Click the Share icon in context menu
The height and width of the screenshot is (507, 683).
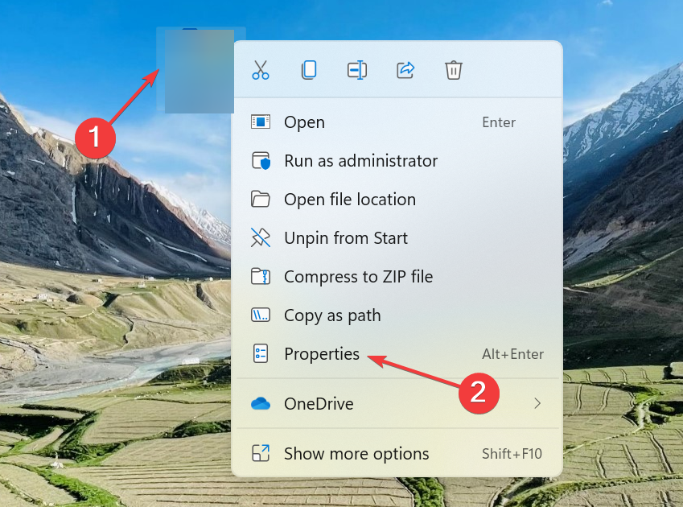click(405, 70)
